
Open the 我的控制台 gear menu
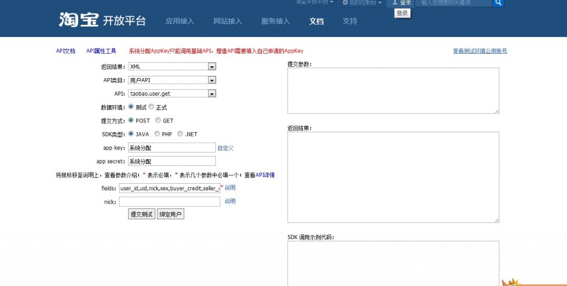click(362, 3)
